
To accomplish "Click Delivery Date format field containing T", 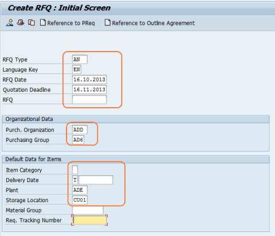I will 75,180.
